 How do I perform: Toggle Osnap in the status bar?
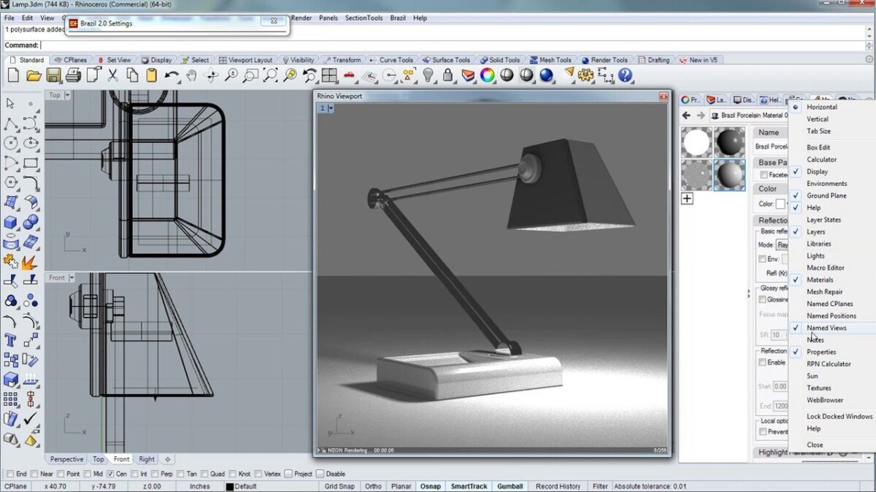coord(429,485)
